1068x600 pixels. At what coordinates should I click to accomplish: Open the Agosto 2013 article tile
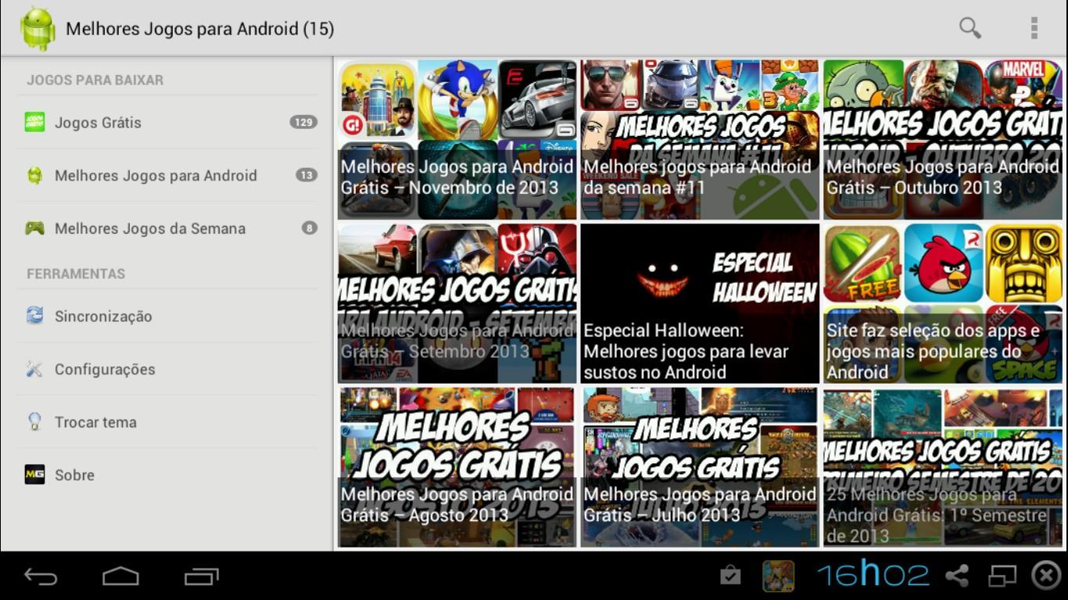click(x=457, y=467)
